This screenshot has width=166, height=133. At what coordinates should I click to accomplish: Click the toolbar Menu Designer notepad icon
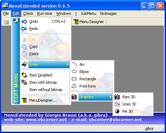point(76,22)
